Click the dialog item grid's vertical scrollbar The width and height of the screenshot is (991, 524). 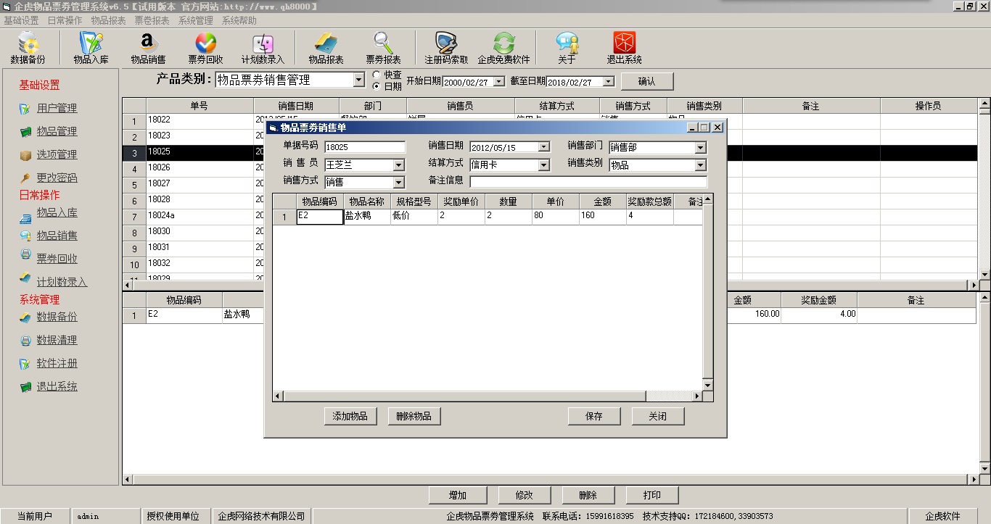tap(708, 292)
